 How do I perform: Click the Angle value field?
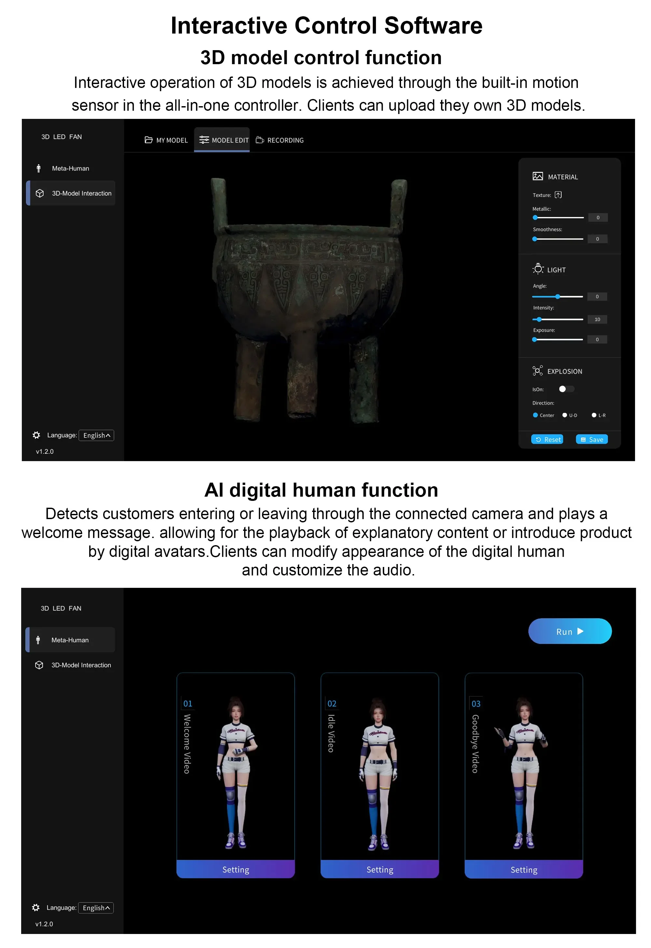click(x=597, y=297)
